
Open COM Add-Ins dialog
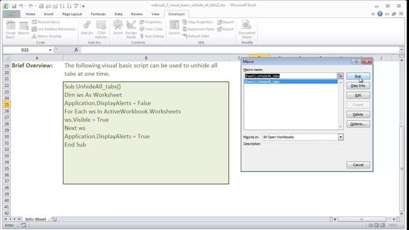(x=101, y=29)
